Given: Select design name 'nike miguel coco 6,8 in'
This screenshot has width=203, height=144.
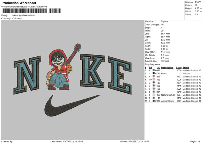Looking at the screenshot, I should (x=24, y=15).
